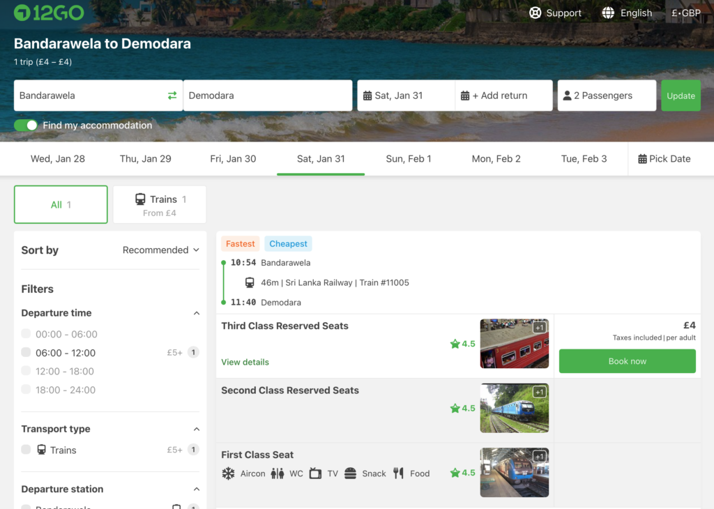This screenshot has height=509, width=714.
Task: Select the Sun, Feb 1 date tab
Action: coord(409,159)
